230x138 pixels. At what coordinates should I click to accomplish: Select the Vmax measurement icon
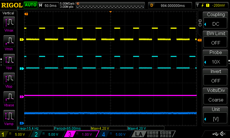pyautogui.click(x=9, y=22)
